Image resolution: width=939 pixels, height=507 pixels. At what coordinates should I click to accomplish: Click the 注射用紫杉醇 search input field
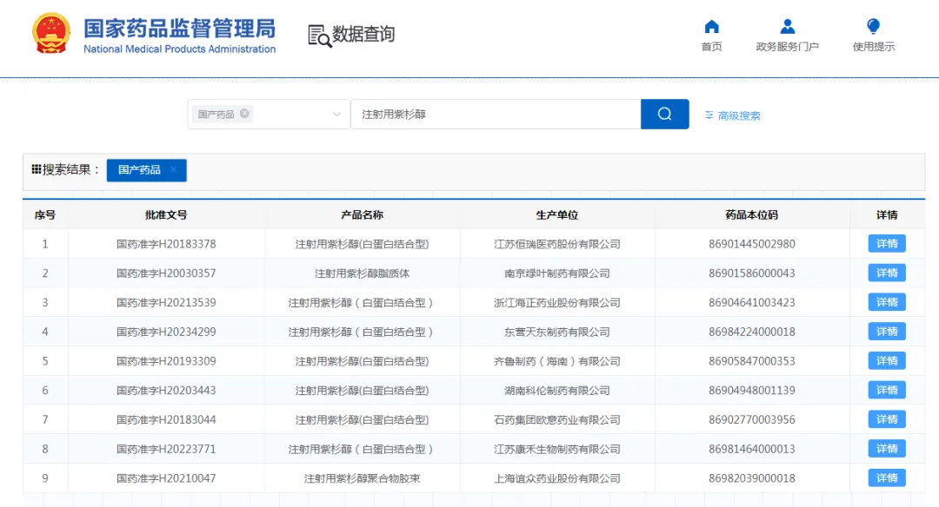(496, 115)
